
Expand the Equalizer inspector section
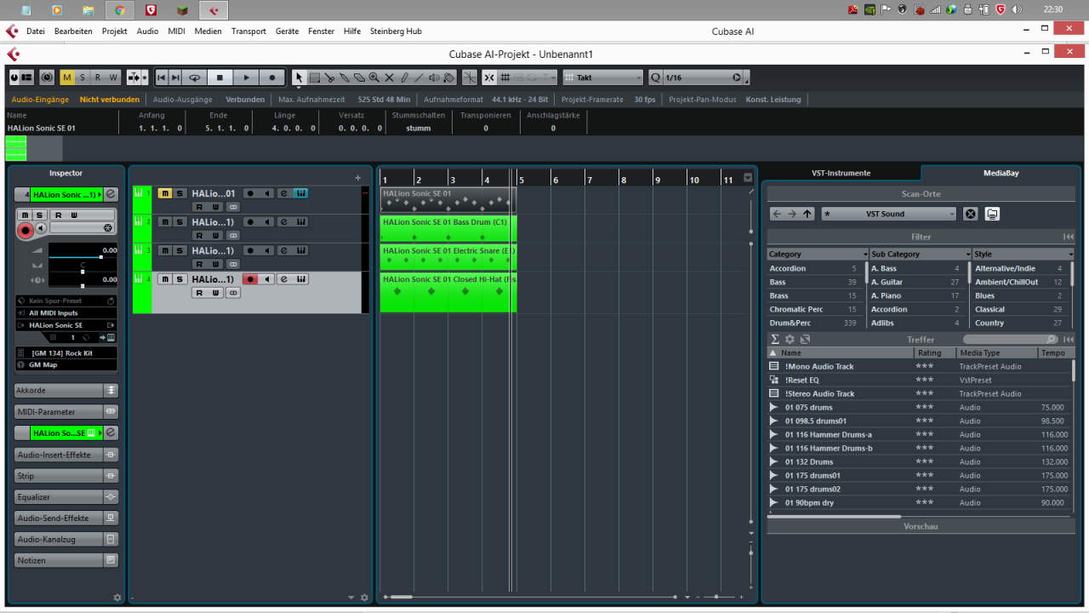(66, 497)
